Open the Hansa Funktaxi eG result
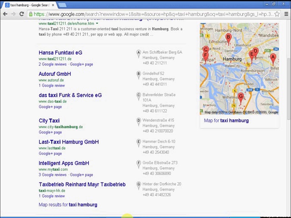The image size is (291, 218). [60, 53]
